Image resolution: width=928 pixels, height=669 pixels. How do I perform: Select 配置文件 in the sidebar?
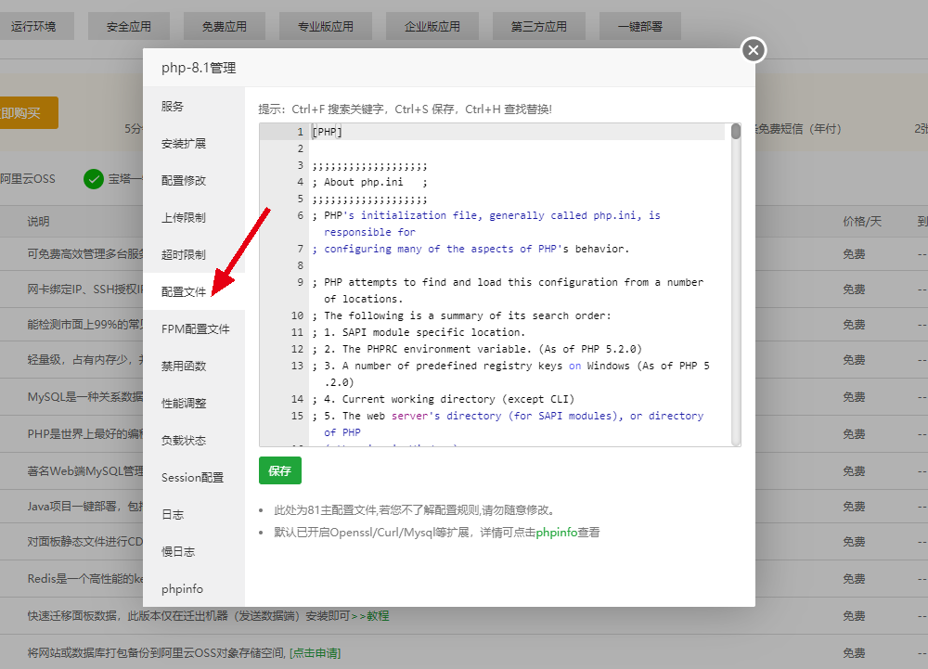pos(184,292)
